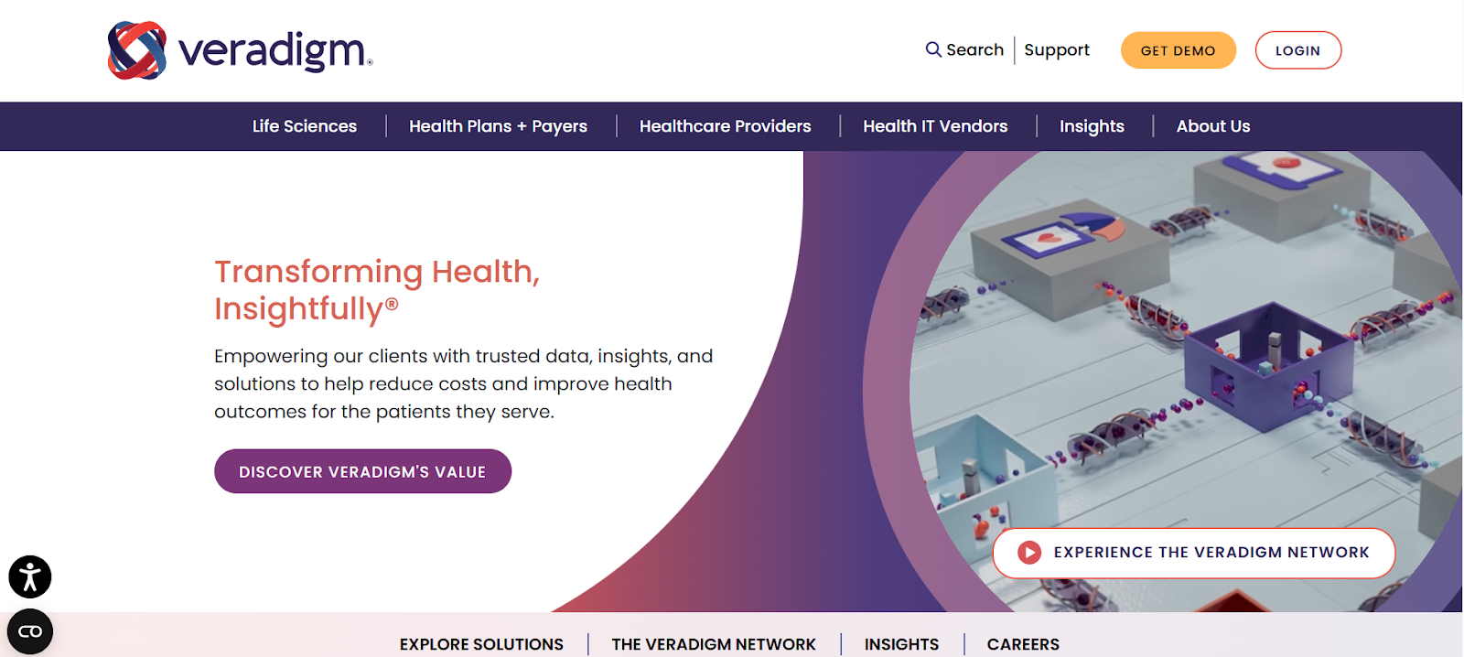1464x657 pixels.
Task: Click the hero video thumbnail
Action: click(x=1180, y=366)
